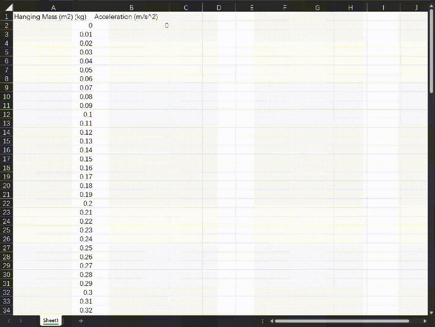
Task: Click the horizontal scrollbar thumb
Action: (342, 321)
